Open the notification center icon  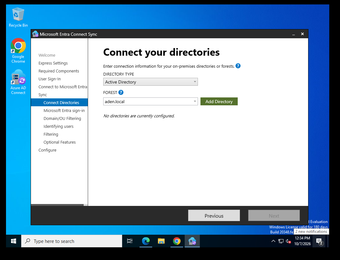point(319,241)
